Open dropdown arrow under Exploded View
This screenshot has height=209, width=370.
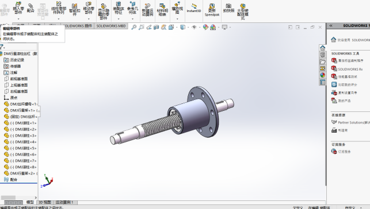tap(177, 18)
